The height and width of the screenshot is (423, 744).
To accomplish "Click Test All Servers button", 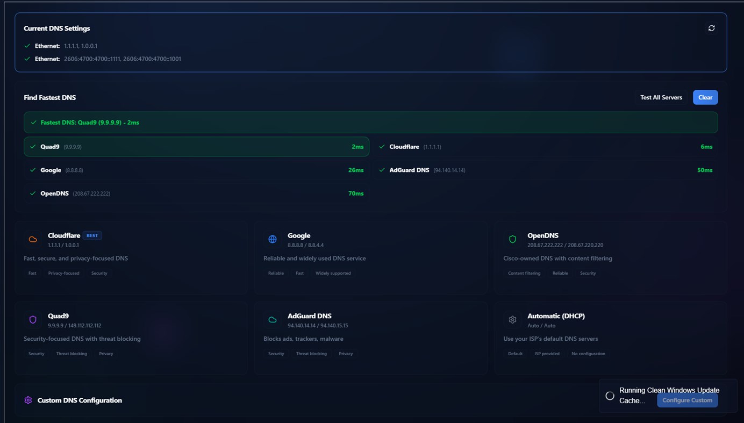I will (661, 97).
